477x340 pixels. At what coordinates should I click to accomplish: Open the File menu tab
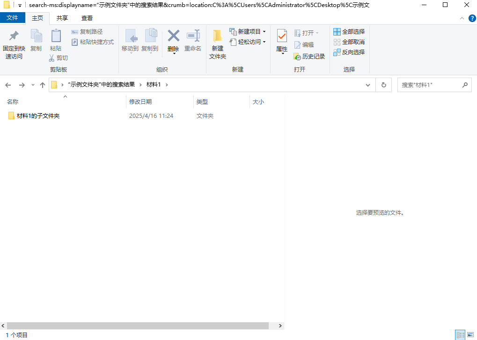pos(13,18)
